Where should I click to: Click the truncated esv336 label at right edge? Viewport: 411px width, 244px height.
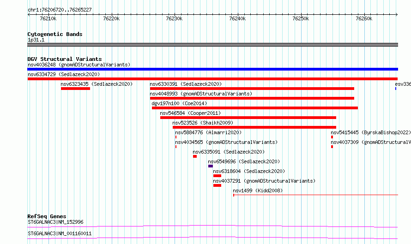403,84
